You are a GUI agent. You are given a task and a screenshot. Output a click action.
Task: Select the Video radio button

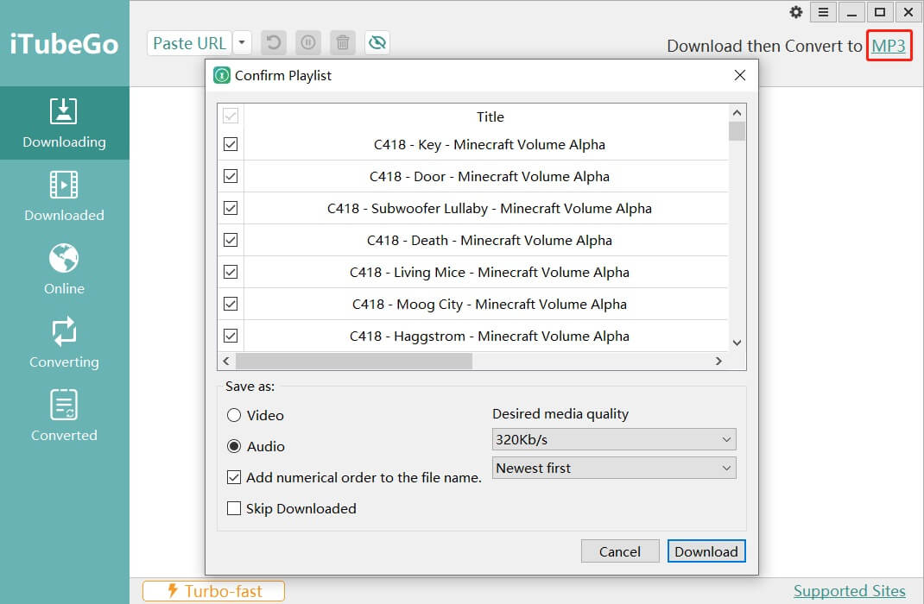[234, 415]
